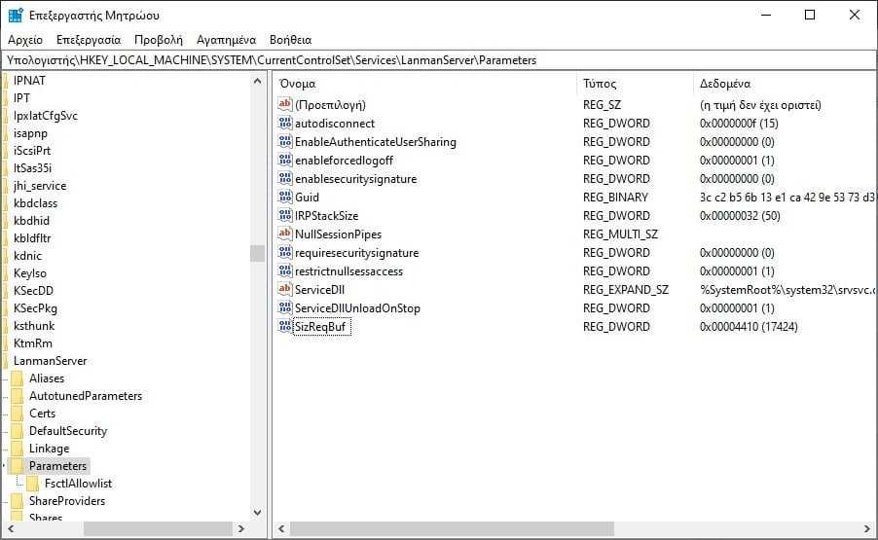Click the Registry Editor app icon in title bar
Image resolution: width=878 pixels, height=540 pixels.
point(16,16)
